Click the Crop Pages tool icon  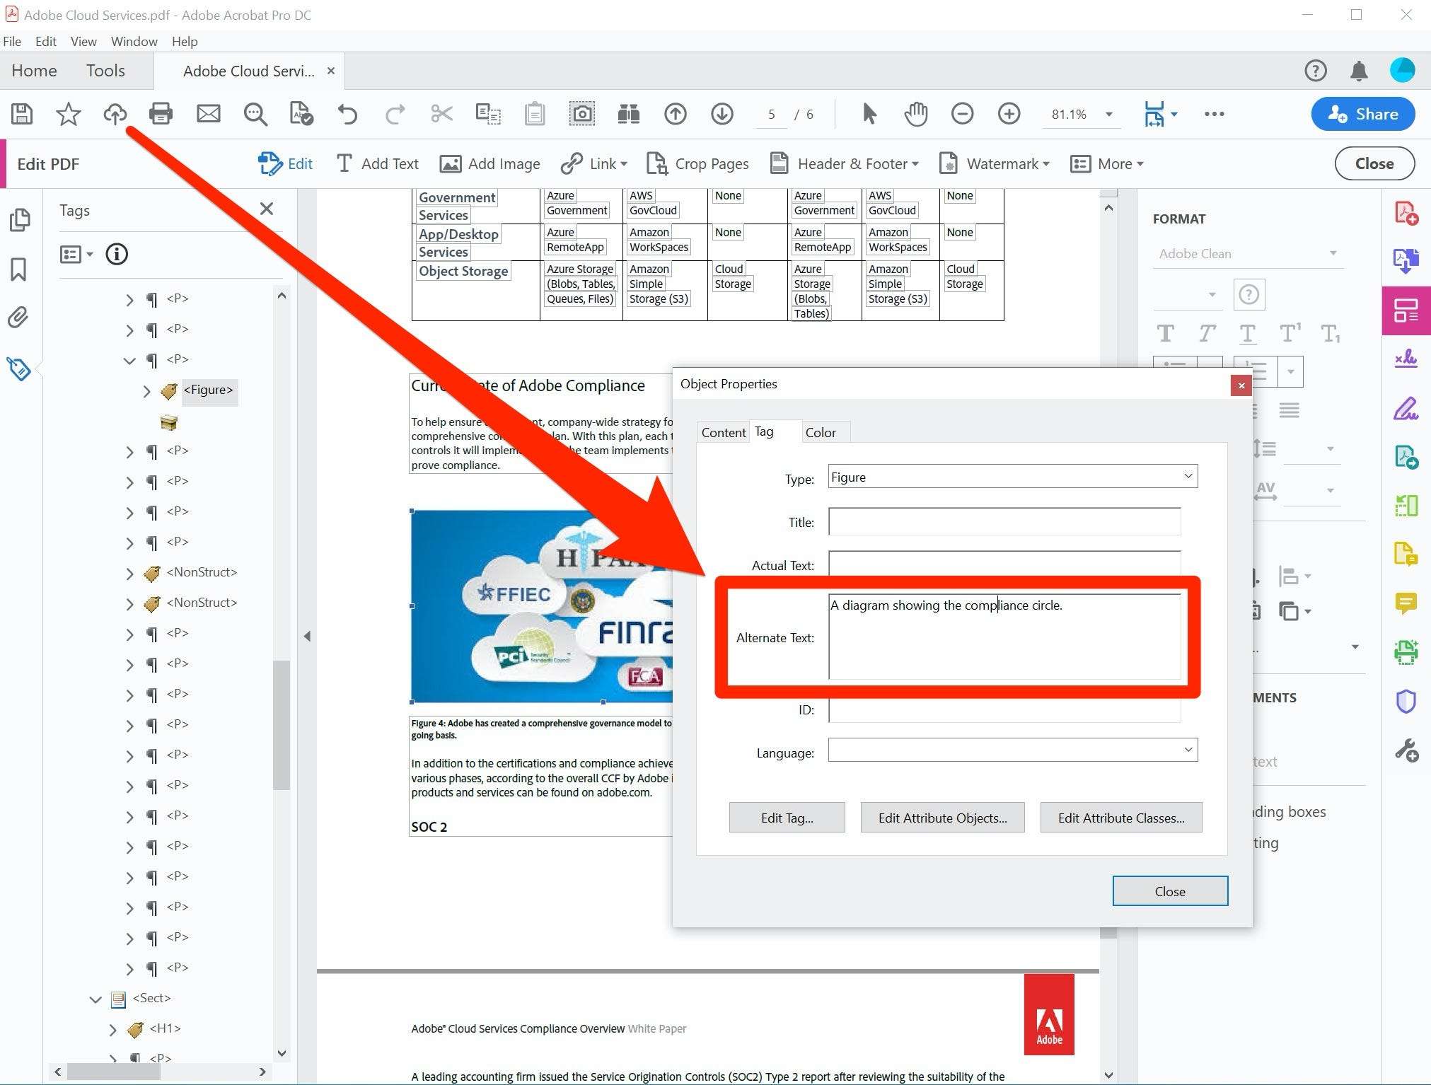tap(657, 164)
